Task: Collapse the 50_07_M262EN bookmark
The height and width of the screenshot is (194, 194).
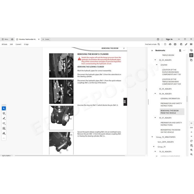Action: tap(155, 118)
